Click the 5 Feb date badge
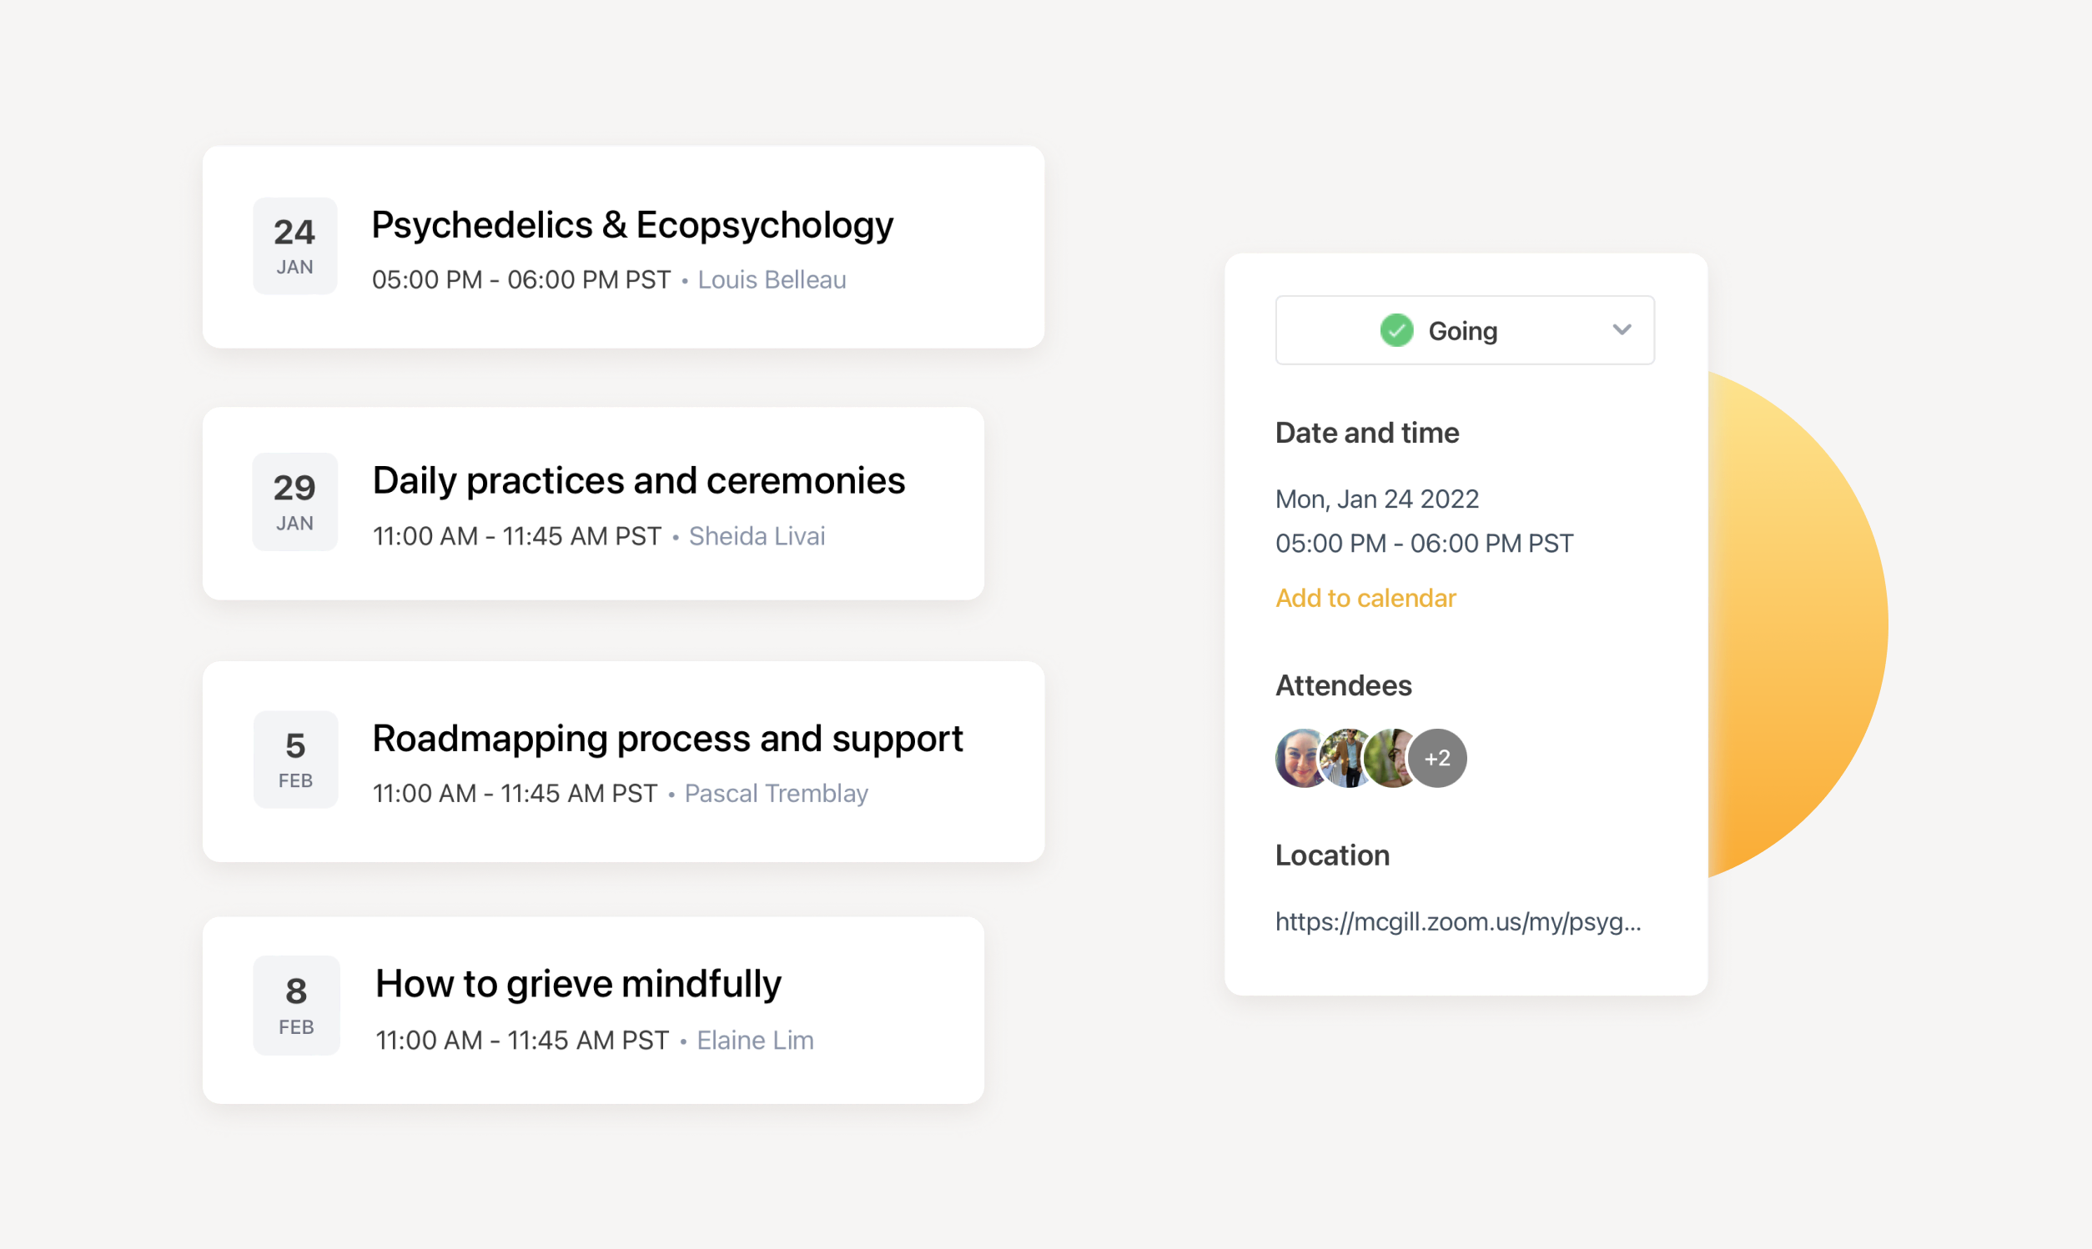Viewport: 2092px width, 1249px height. 295,760
